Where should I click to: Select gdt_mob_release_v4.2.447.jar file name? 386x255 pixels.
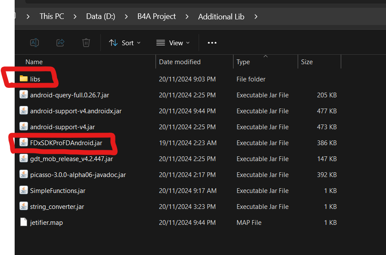tap(72, 159)
